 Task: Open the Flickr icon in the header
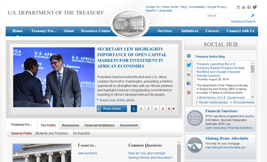244,7
